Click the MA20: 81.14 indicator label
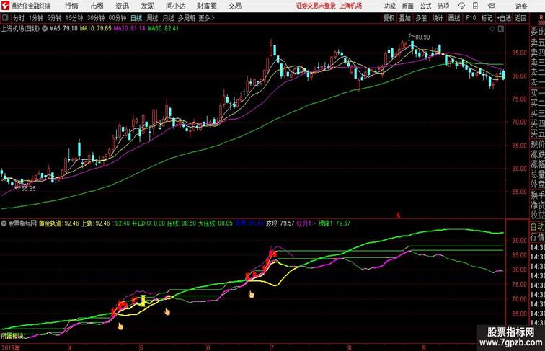 click(130, 29)
